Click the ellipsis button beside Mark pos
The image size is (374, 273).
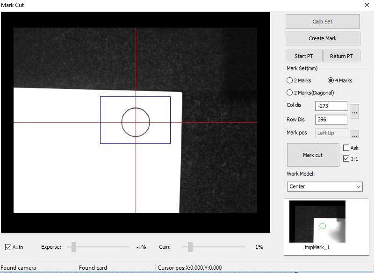(355, 134)
